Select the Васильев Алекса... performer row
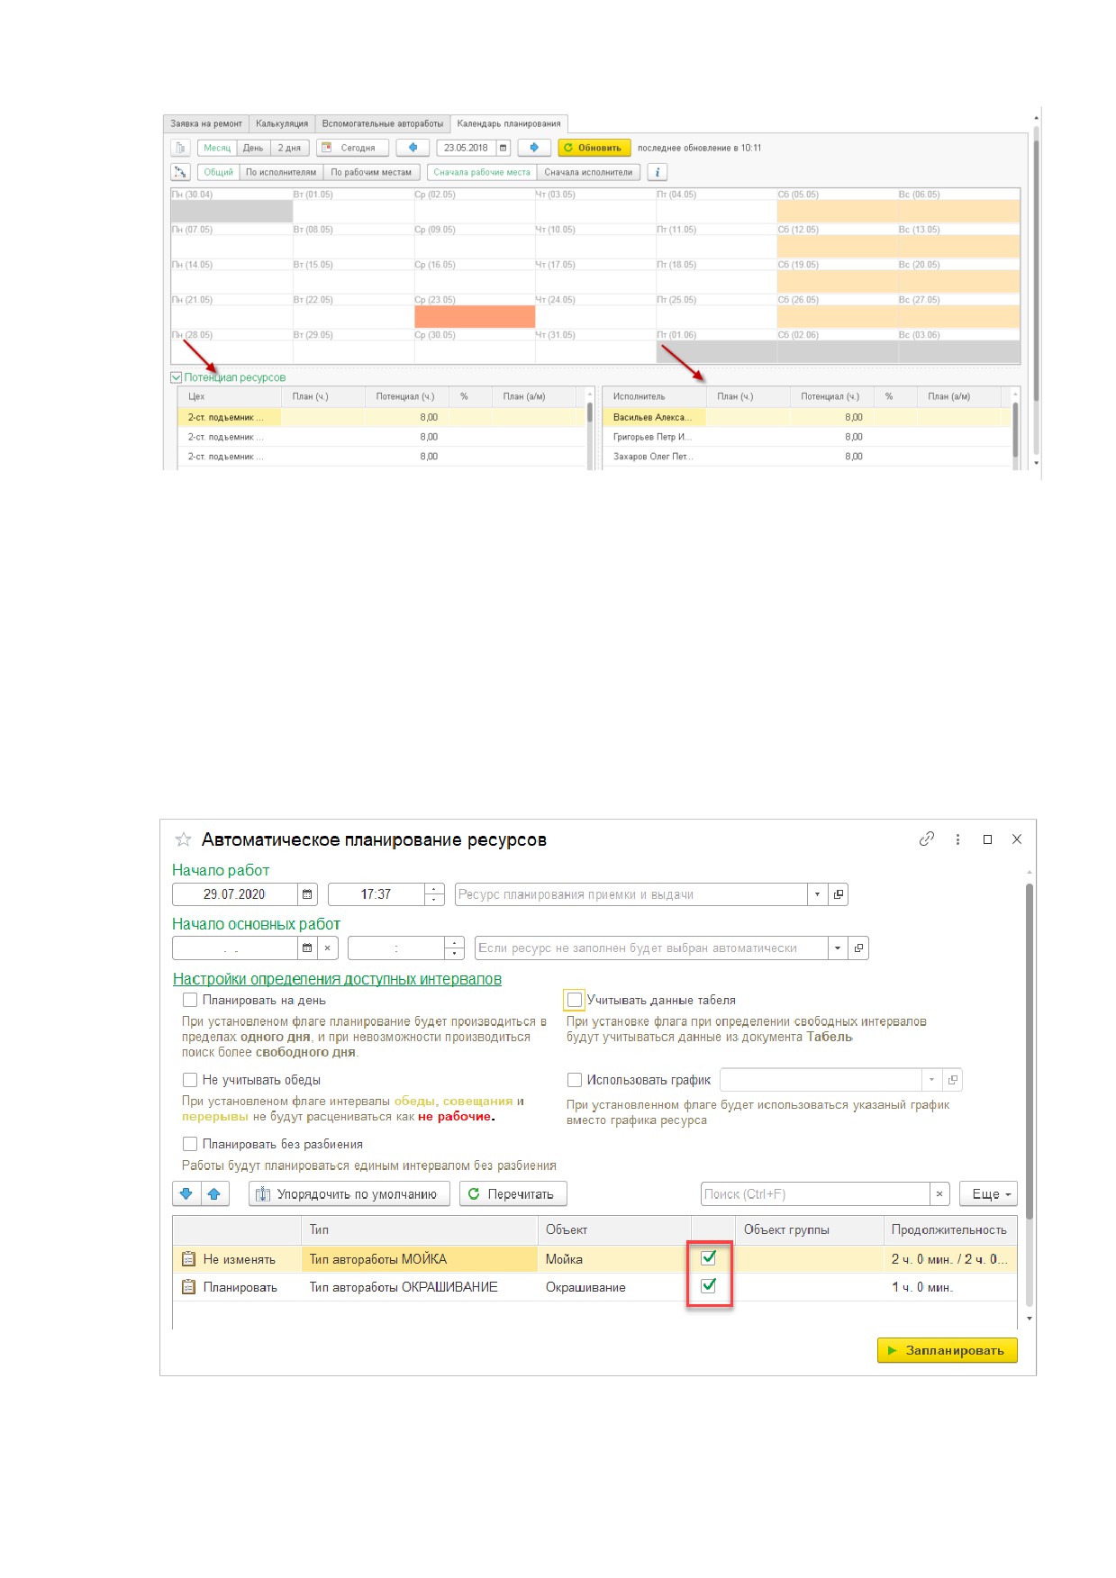1116x1578 pixels. 806,417
